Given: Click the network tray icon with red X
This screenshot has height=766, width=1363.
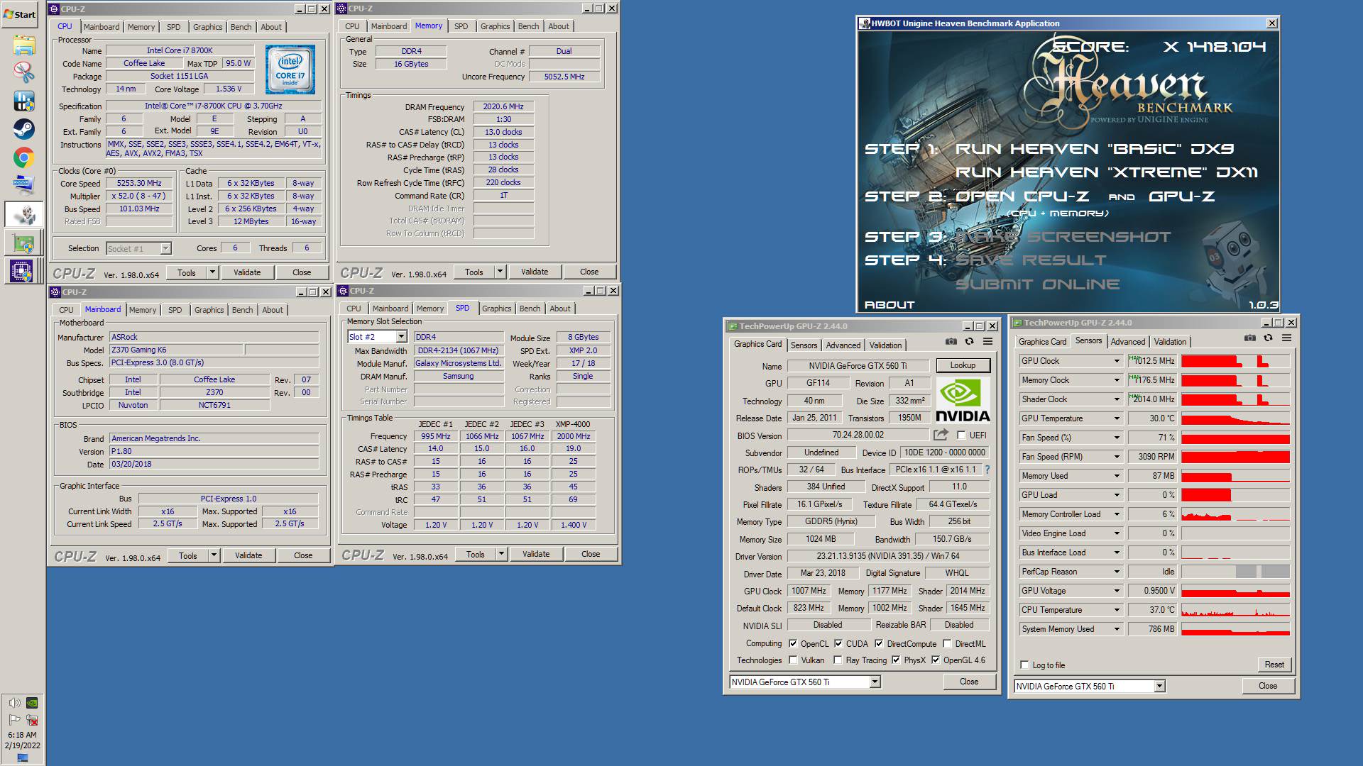Looking at the screenshot, I should (32, 719).
